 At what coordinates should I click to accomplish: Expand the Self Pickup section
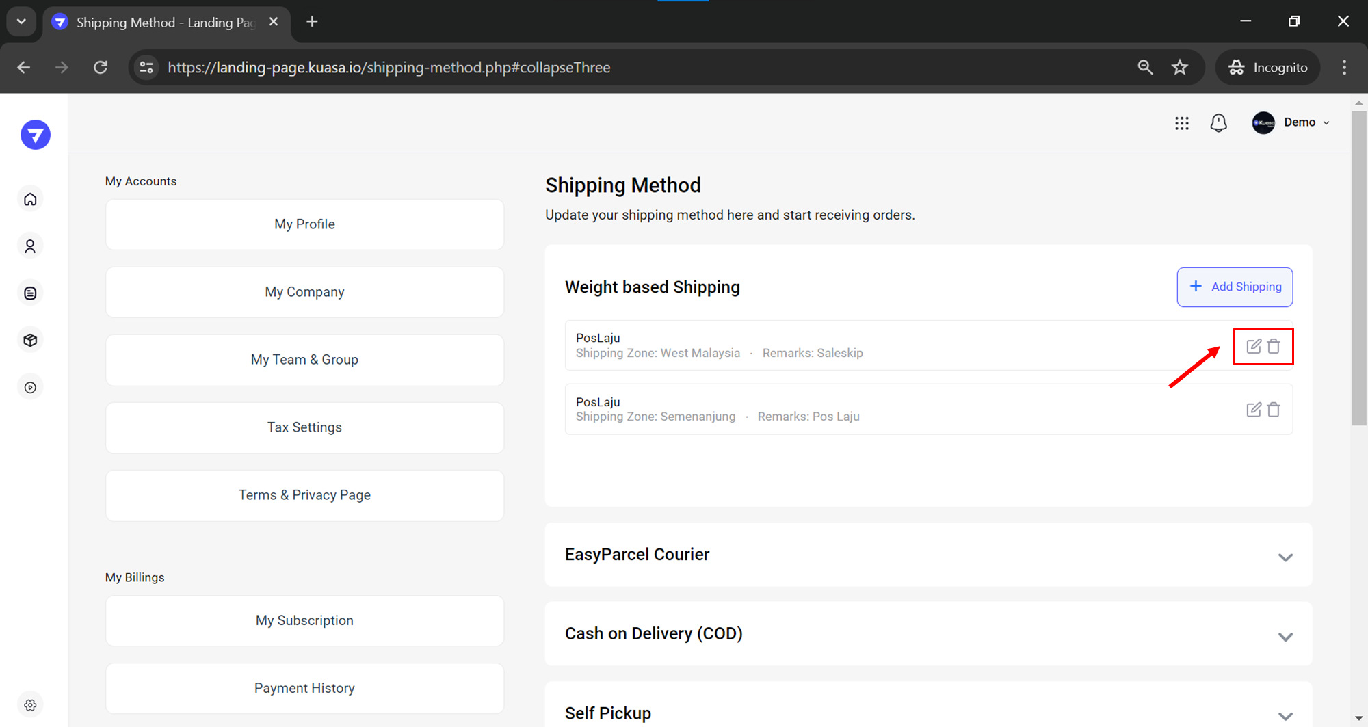[x=1285, y=715]
